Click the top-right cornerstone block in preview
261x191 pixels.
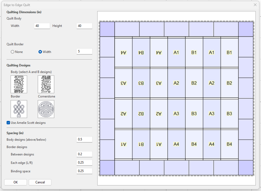pos(246,29)
